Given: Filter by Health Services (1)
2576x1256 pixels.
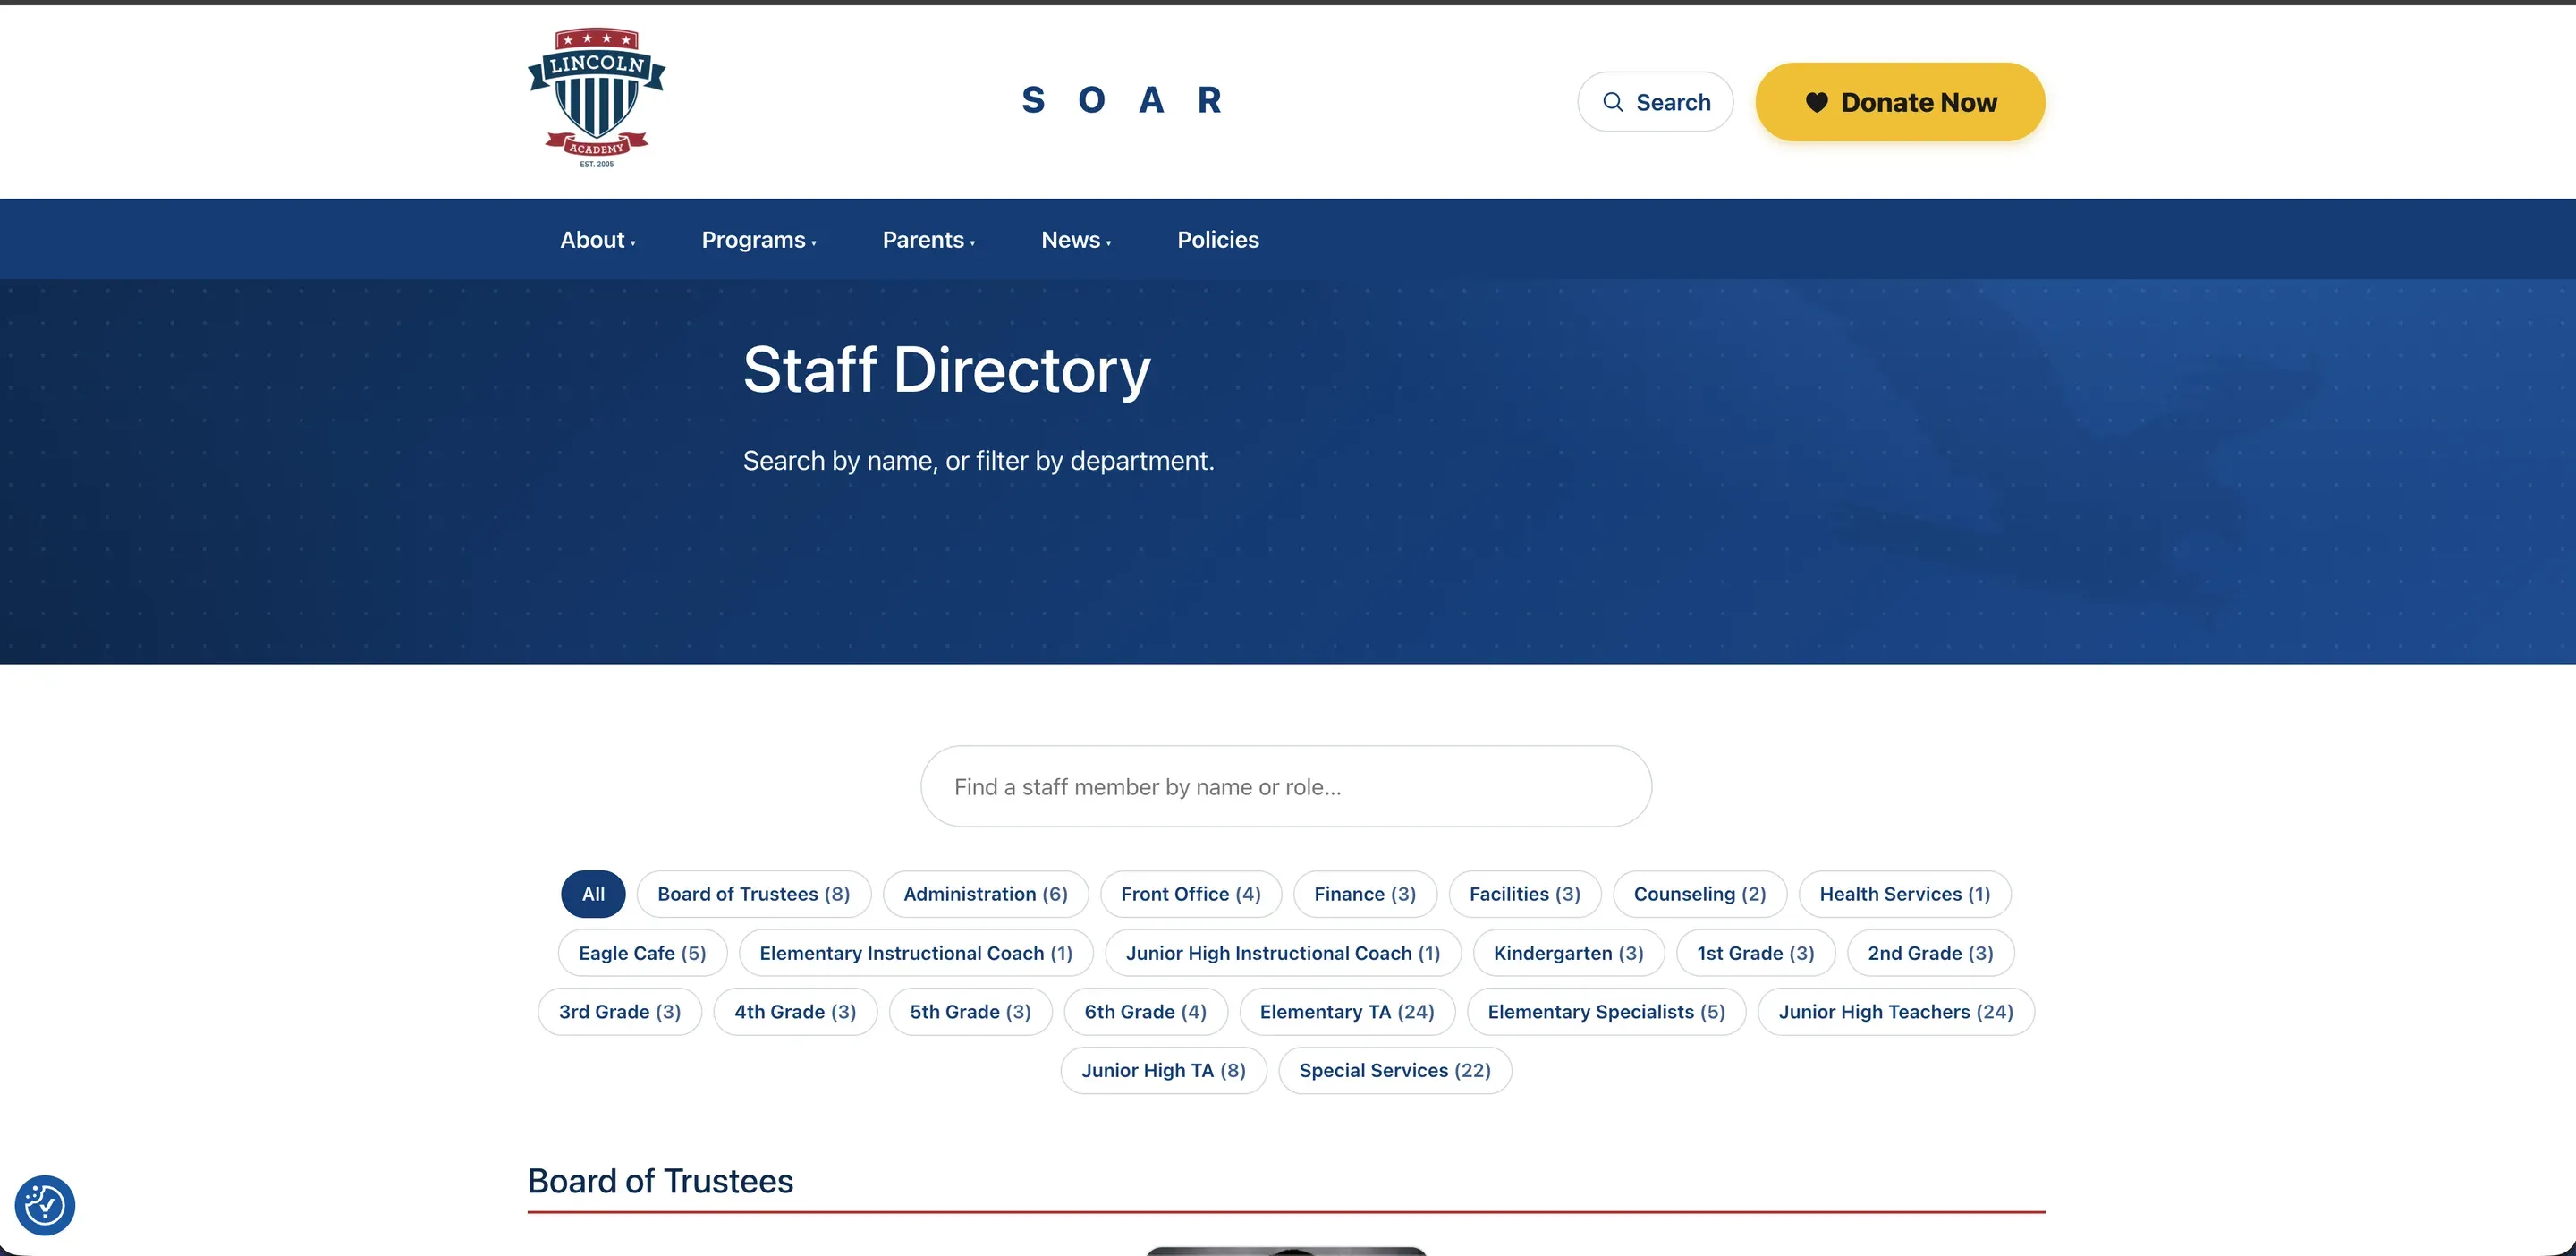Looking at the screenshot, I should [x=1905, y=894].
